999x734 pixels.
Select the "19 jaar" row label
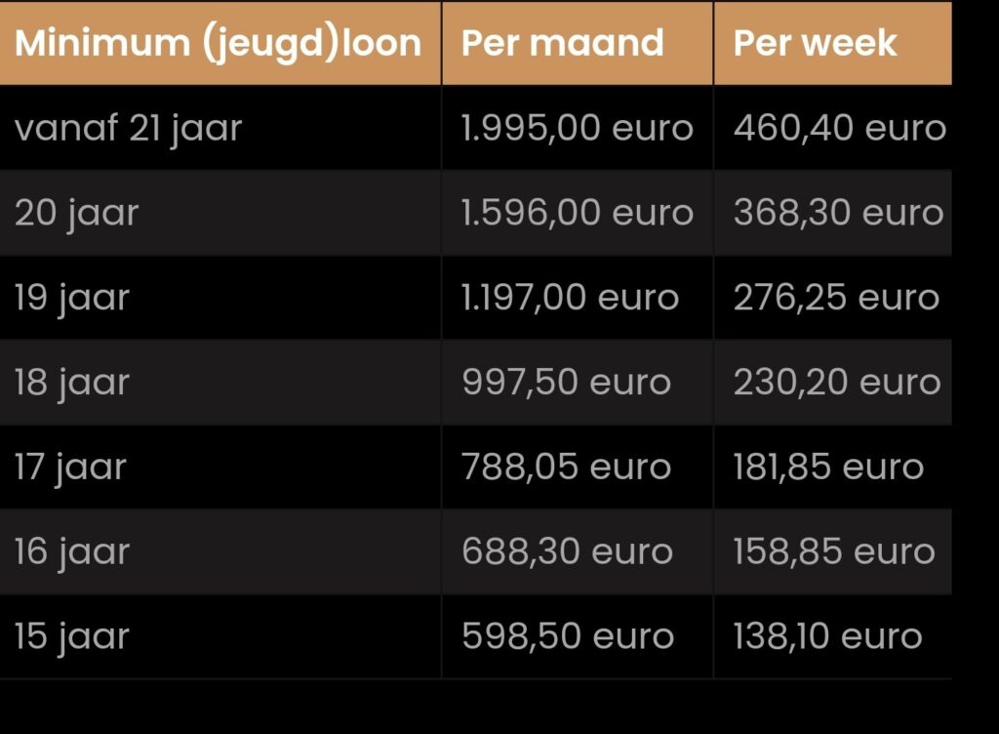(71, 298)
